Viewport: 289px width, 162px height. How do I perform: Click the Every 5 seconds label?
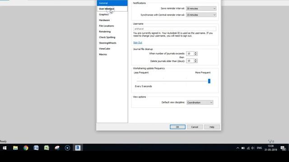(144, 86)
